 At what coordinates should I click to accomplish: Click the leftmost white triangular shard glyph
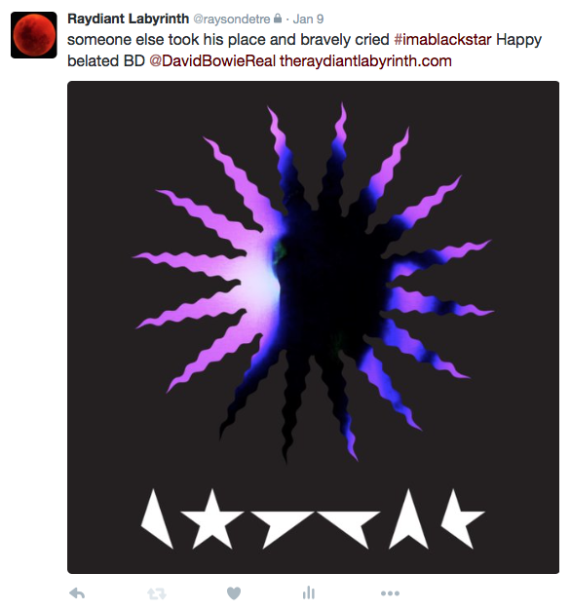pyautogui.click(x=157, y=518)
